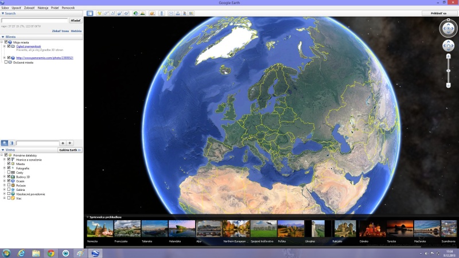Switch planets with the Saturn icon
Viewport: 459px width, 258px height.
pyautogui.click(x=152, y=13)
